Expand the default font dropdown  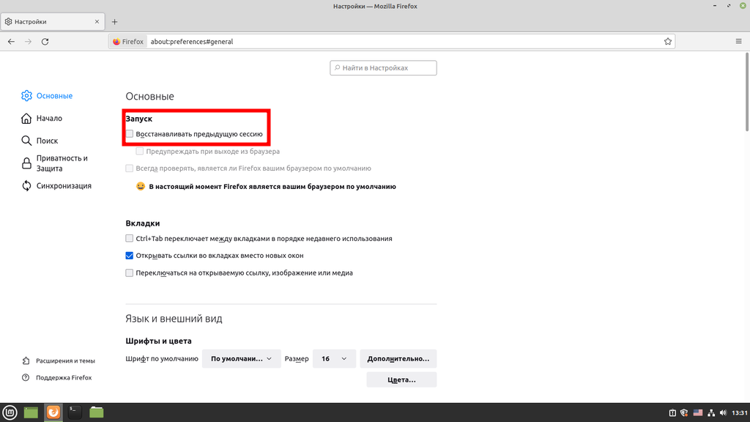click(x=241, y=359)
